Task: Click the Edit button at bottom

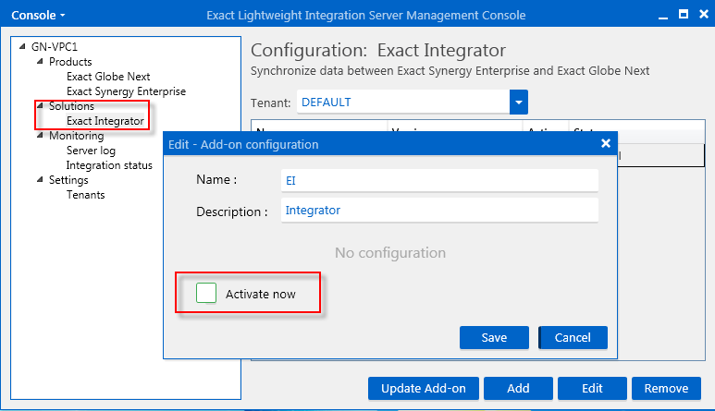Action: click(x=592, y=388)
